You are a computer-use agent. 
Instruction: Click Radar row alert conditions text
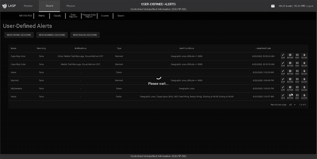pyautogui.click(x=187, y=97)
